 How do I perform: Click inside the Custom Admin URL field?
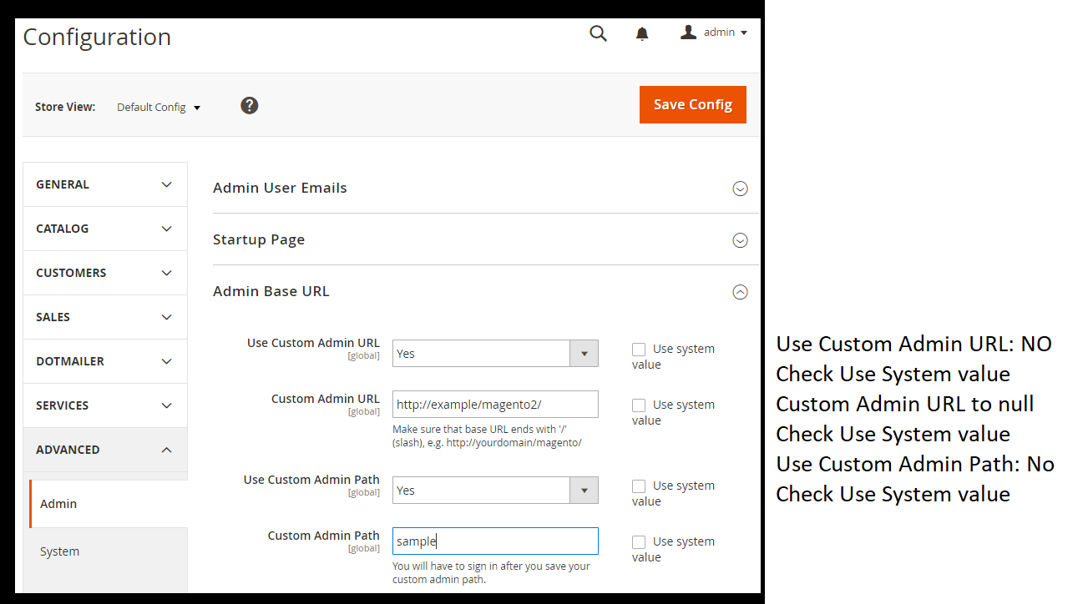[x=495, y=404]
